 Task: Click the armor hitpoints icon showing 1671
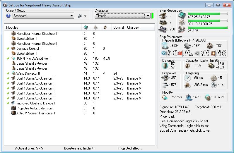click(x=187, y=46)
